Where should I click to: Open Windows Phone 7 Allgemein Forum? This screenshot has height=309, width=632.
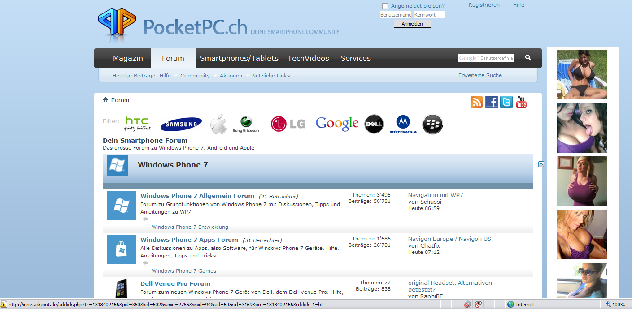(197, 196)
